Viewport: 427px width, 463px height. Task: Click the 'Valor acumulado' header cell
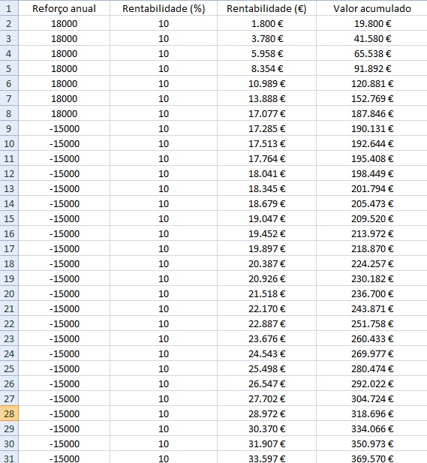pyautogui.click(x=371, y=8)
